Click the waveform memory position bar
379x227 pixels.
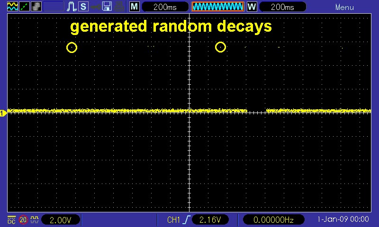click(x=218, y=7)
